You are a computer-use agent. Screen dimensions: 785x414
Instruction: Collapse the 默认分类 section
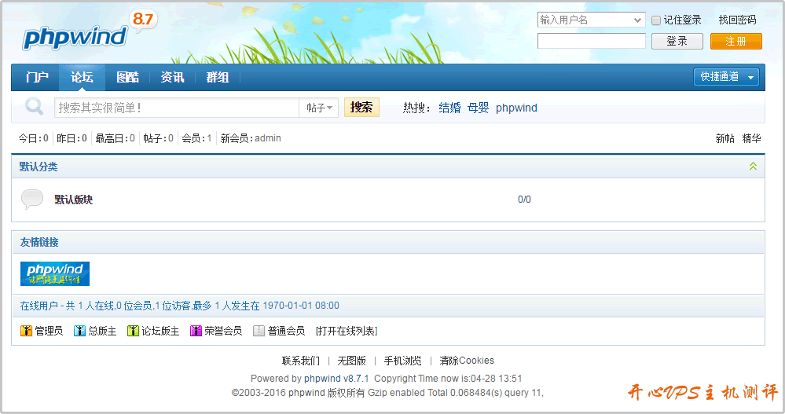[753, 167]
